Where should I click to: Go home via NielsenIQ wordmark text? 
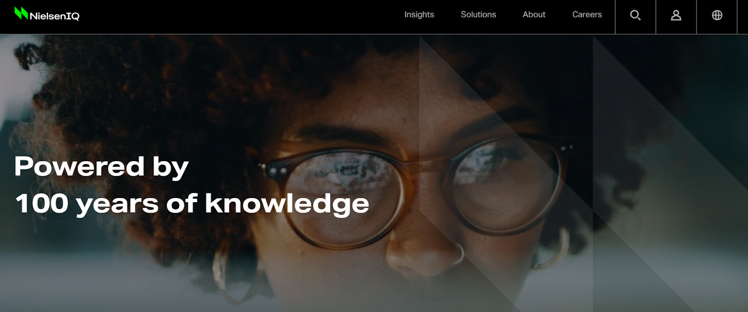54,16
